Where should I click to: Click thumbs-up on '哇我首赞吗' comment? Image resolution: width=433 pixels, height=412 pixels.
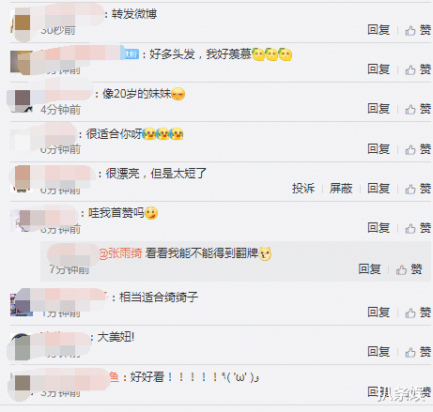[418, 228]
